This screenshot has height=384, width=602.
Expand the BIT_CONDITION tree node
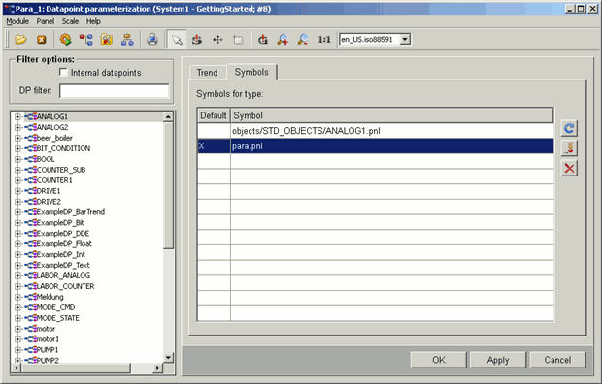[17, 148]
